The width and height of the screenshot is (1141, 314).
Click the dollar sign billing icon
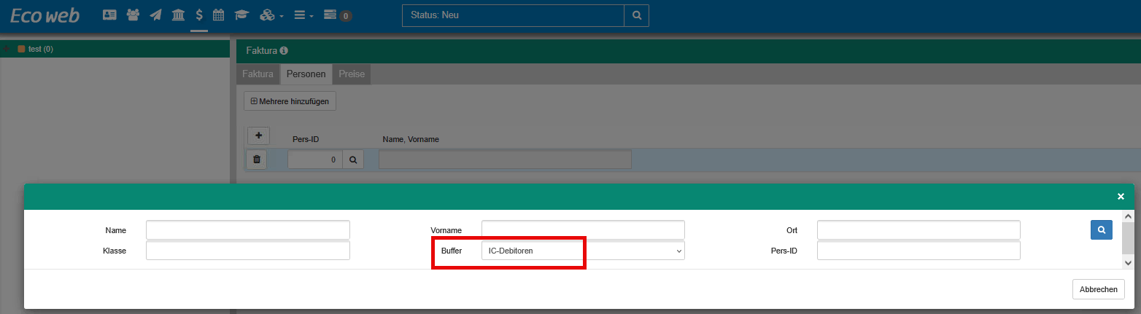click(x=199, y=15)
